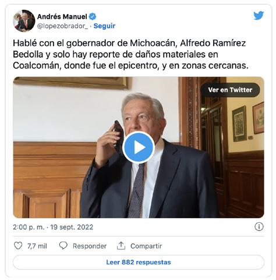Click the reply speech bubble icon
Viewport: 276px width, 280px height.
63,246
